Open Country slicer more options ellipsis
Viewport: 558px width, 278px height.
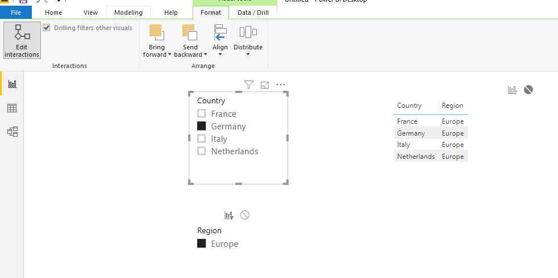click(x=281, y=85)
